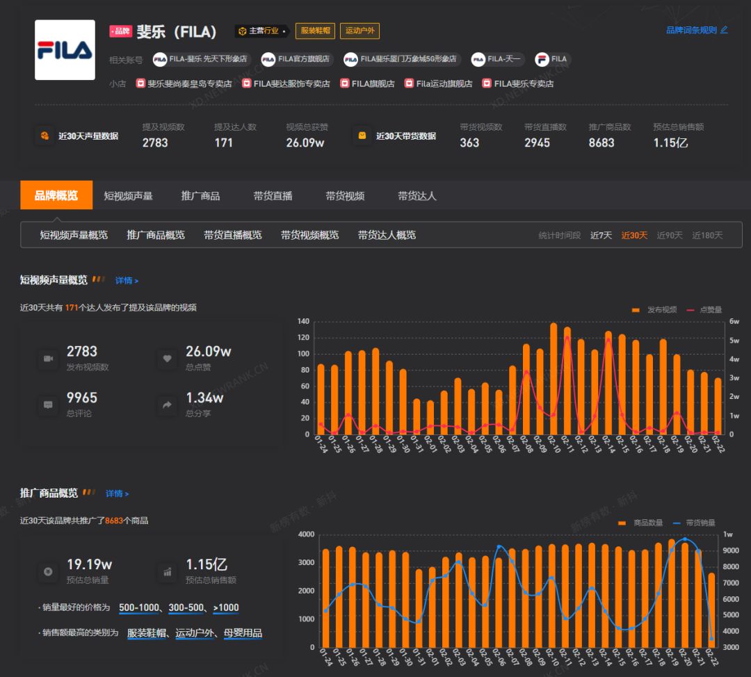Click the FILA-天一 account avatar icon
This screenshot has height=677, width=751.
[x=478, y=60]
